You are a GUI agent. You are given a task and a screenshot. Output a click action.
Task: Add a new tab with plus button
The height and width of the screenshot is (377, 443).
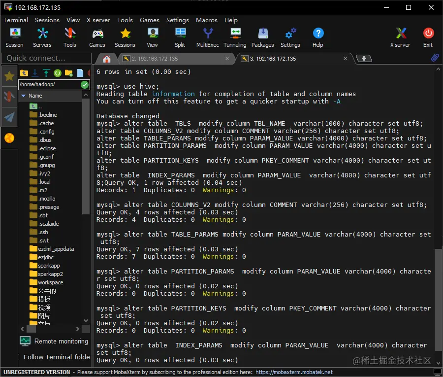[x=364, y=59]
